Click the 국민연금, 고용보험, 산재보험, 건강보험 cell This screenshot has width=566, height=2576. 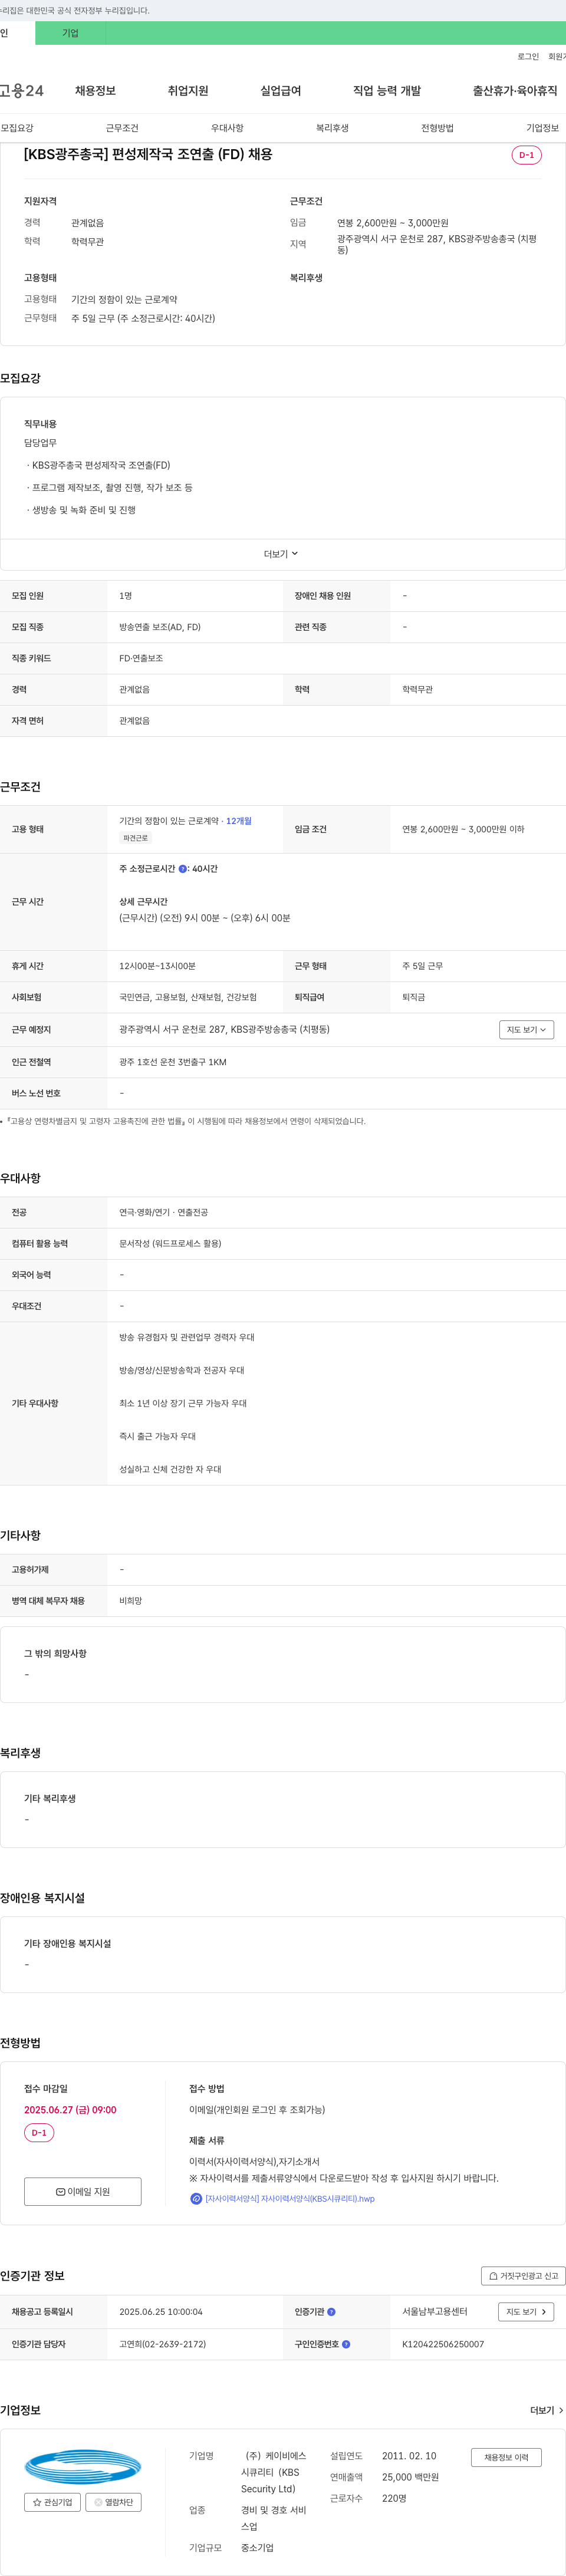click(188, 997)
